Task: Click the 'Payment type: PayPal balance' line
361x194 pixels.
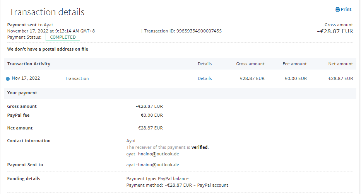Action: click(157, 179)
